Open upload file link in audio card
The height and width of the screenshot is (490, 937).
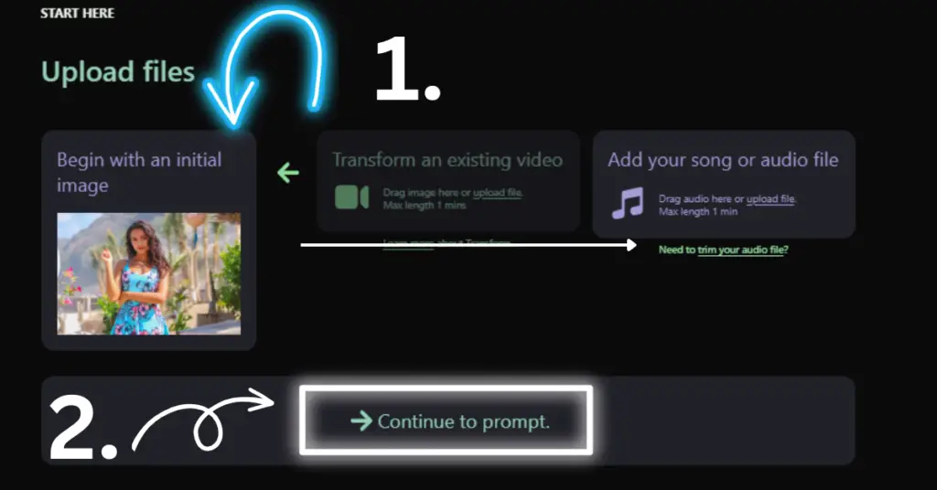(770, 198)
